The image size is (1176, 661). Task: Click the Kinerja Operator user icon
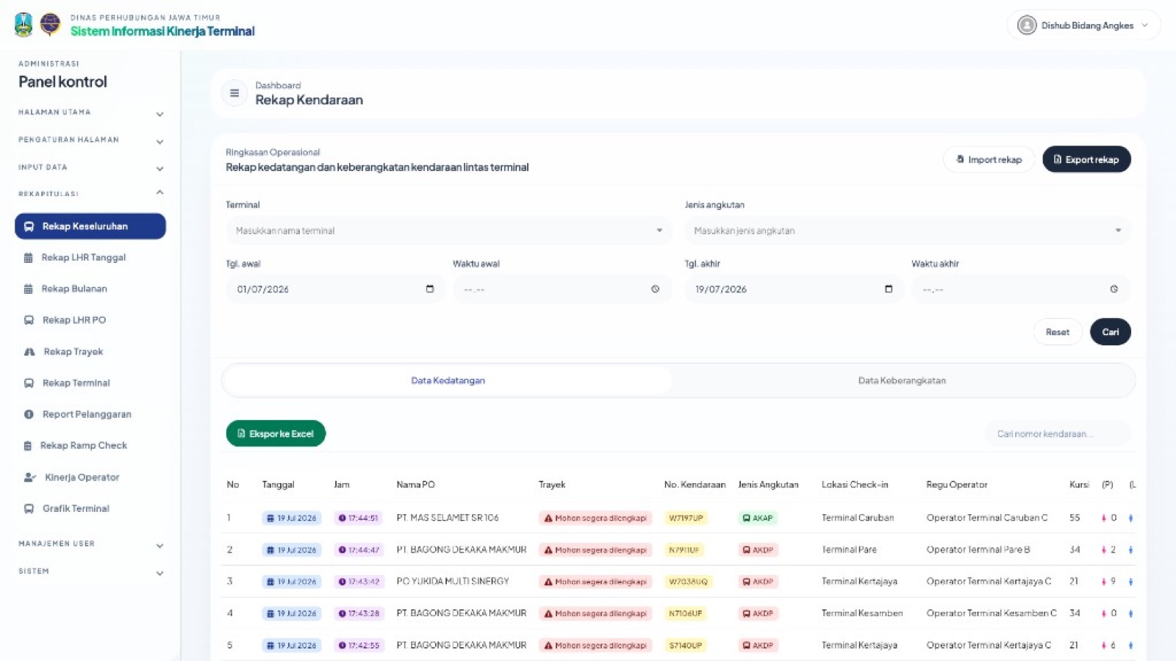coord(30,477)
